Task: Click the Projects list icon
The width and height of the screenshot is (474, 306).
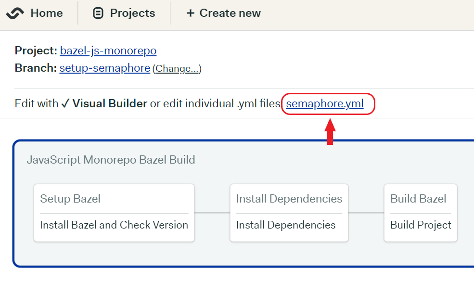Action: coord(98,13)
